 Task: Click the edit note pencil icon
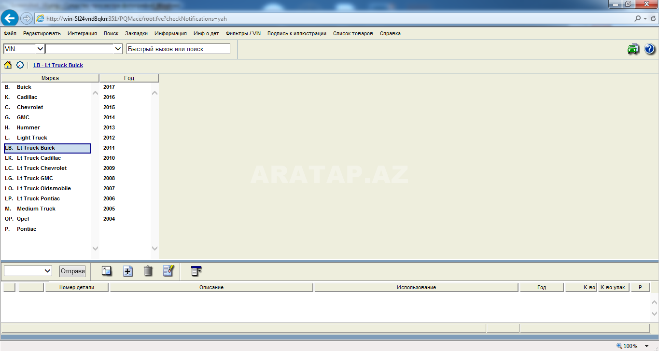pos(168,270)
